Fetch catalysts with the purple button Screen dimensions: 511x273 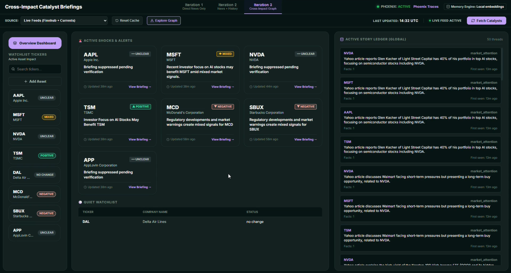[x=487, y=21]
